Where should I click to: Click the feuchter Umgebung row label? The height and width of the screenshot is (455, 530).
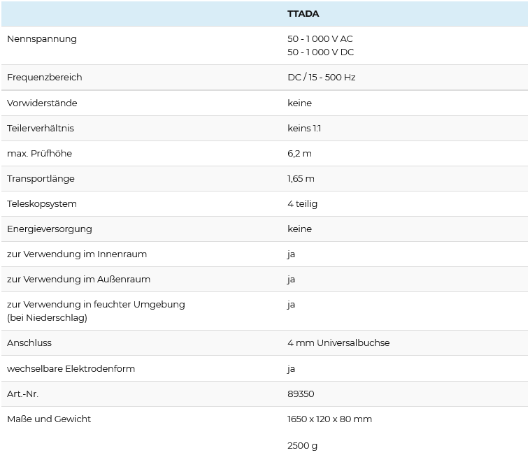(96, 311)
